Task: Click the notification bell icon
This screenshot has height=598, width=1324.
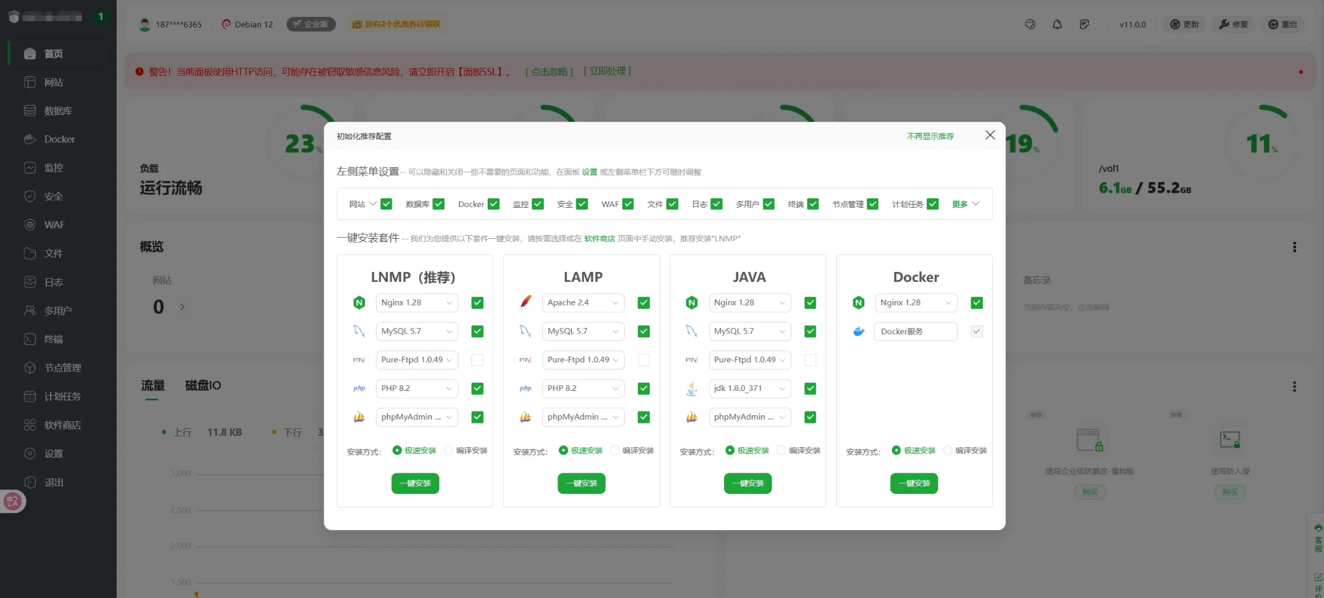Action: tap(1057, 24)
